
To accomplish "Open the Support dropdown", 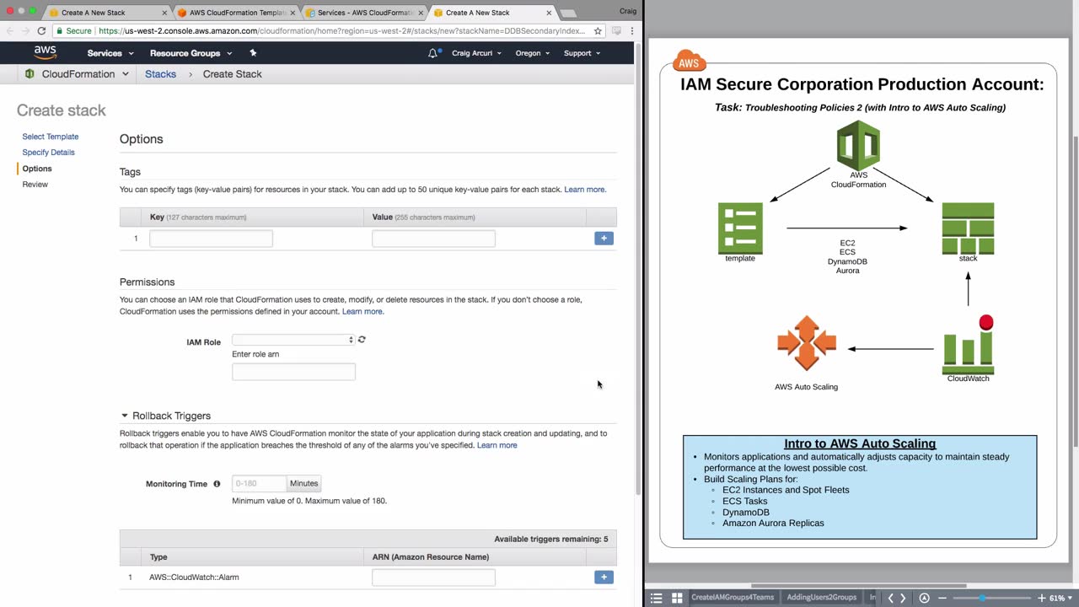I will tap(582, 53).
